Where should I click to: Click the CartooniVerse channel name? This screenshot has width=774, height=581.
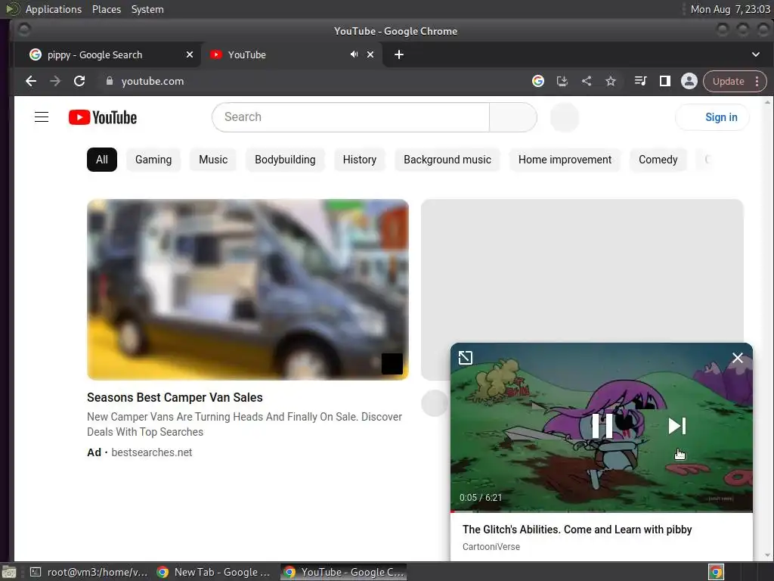[x=491, y=546]
